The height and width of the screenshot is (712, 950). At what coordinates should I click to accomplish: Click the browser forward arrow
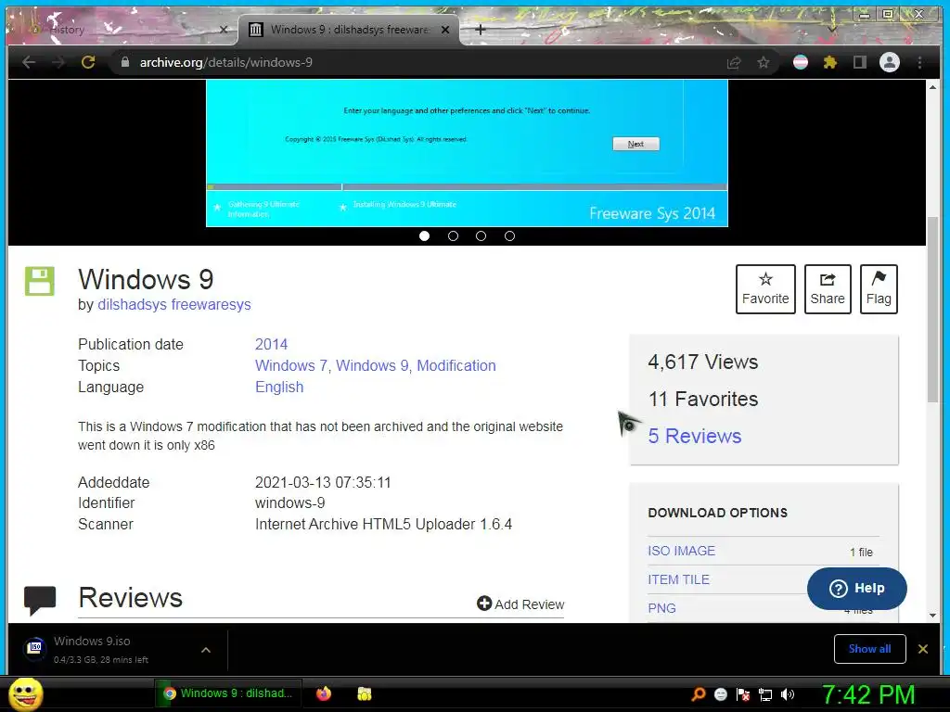58,62
